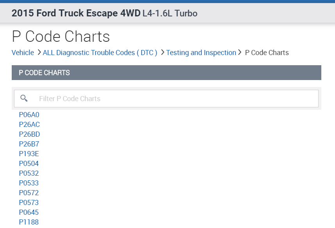Navigate to Testing and Inspection breadcrumb
Viewport: 335px width, 228px height.
pyautogui.click(x=201, y=53)
